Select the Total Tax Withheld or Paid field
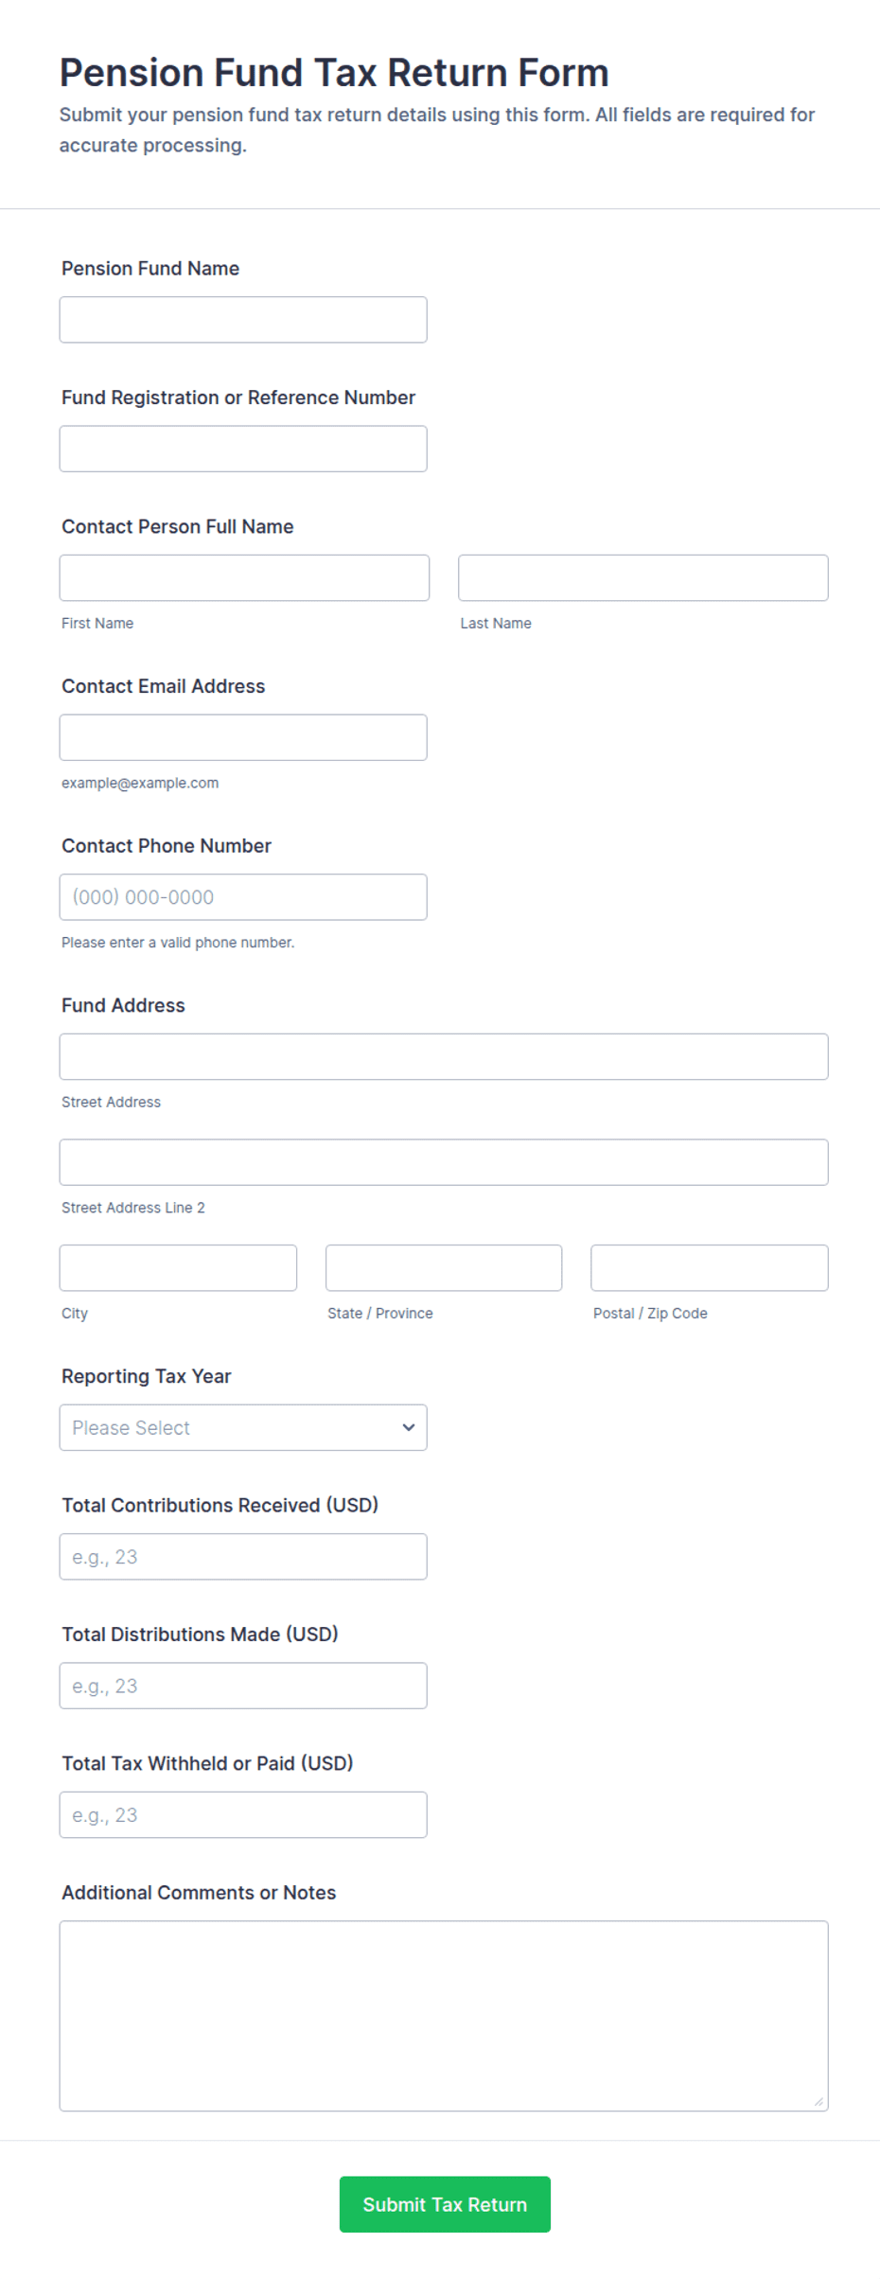Viewport: 880px width, 2279px height. tap(243, 1815)
